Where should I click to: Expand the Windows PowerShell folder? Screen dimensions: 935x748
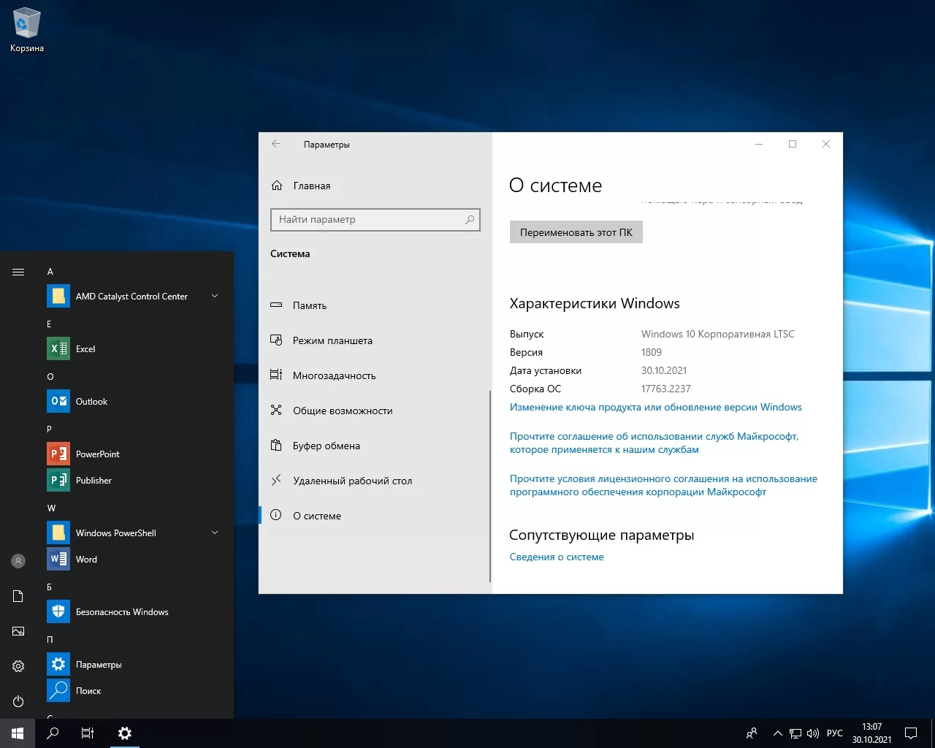click(214, 533)
